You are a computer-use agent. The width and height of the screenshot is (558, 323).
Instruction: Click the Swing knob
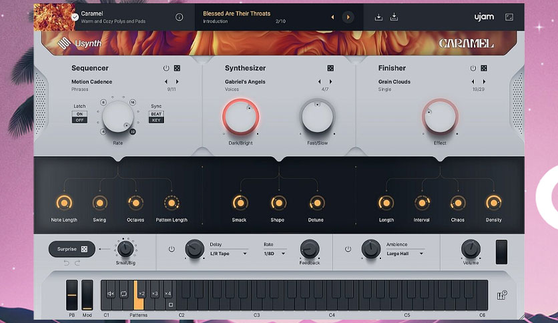click(x=99, y=203)
